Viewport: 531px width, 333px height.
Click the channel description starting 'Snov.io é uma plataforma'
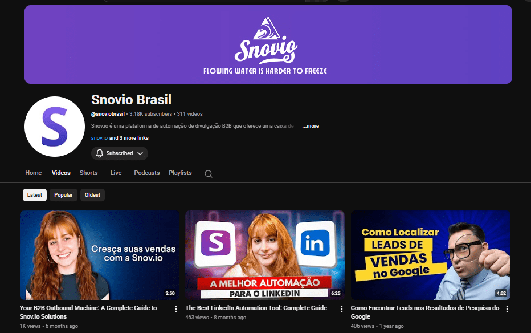(x=193, y=126)
